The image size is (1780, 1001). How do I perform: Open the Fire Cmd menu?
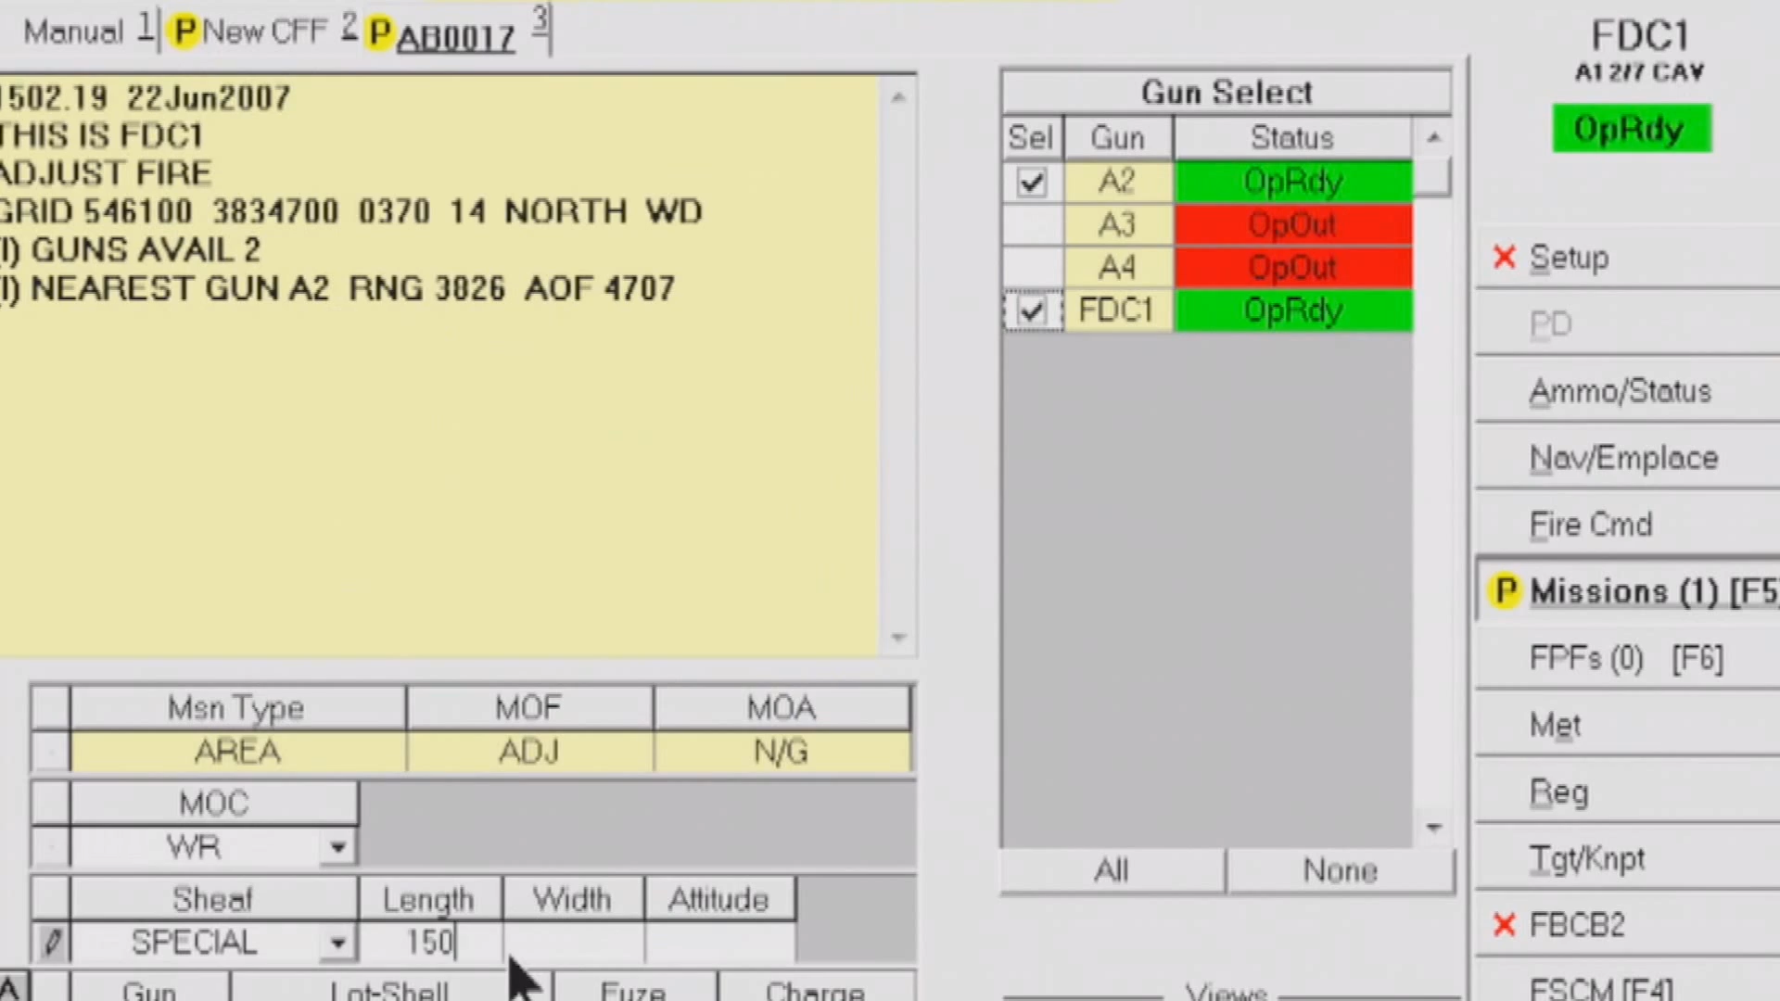1628,525
